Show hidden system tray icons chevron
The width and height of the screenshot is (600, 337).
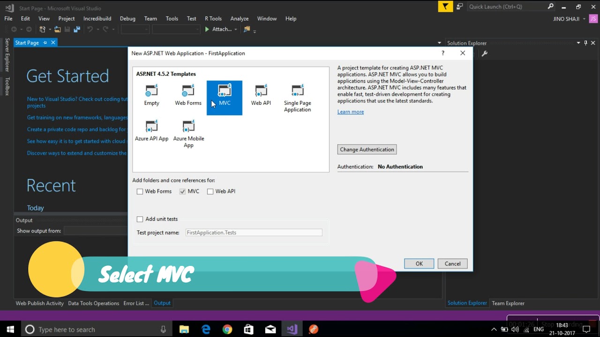494,330
